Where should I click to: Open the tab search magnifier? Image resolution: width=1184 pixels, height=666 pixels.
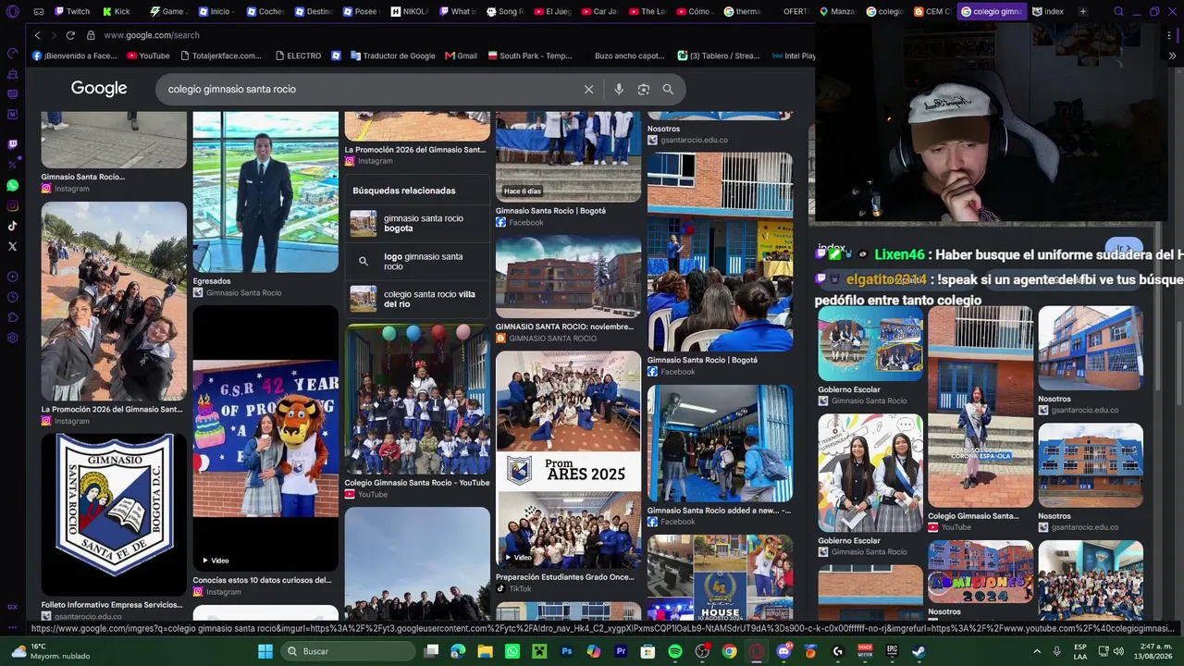1118,12
